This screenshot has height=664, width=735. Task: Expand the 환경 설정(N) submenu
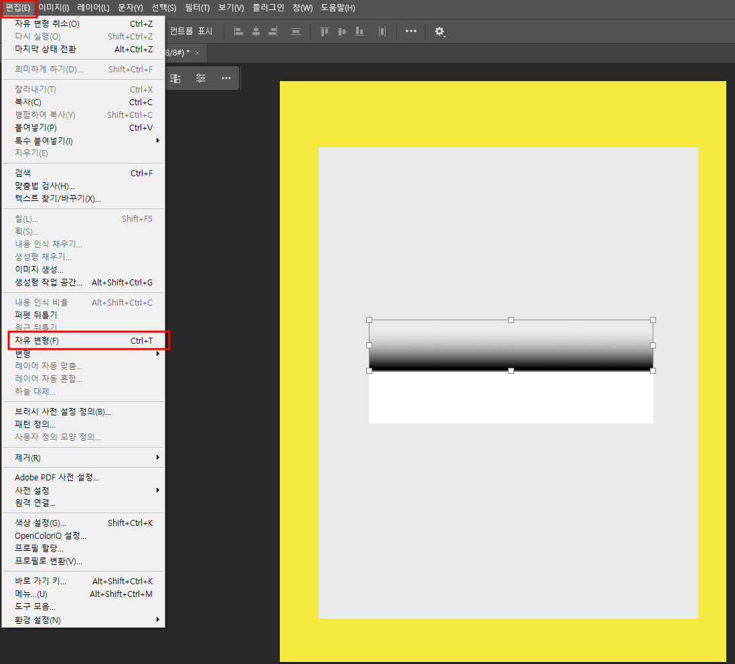click(84, 620)
